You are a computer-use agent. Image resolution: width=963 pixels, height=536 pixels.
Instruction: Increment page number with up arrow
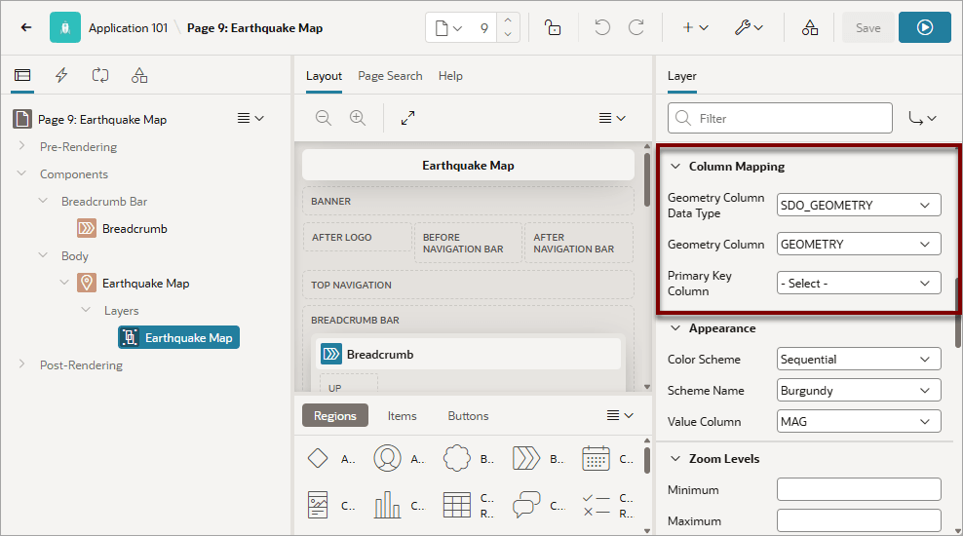coord(508,20)
